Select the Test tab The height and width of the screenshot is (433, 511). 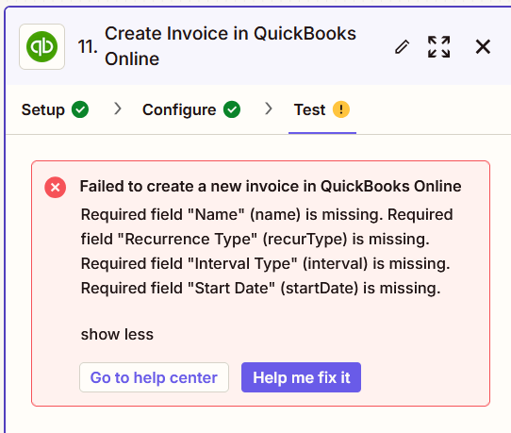coord(309,109)
